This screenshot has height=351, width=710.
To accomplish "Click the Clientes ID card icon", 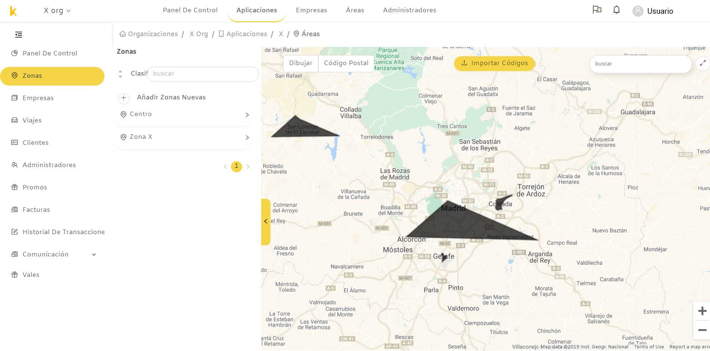I will (15, 143).
